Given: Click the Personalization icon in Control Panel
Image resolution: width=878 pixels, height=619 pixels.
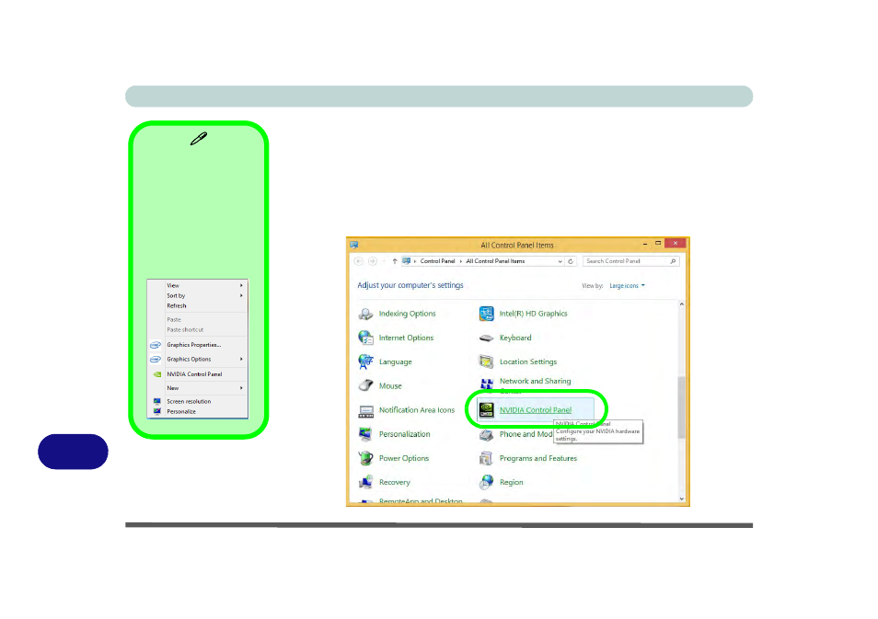Looking at the screenshot, I should 365,434.
